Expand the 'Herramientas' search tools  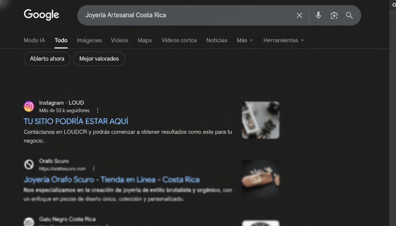[x=283, y=40]
